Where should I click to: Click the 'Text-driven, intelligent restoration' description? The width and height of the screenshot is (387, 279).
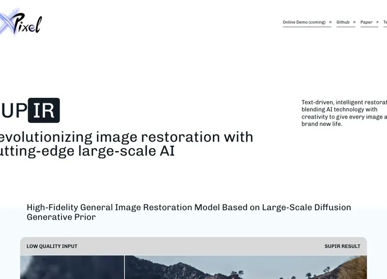[x=344, y=113]
